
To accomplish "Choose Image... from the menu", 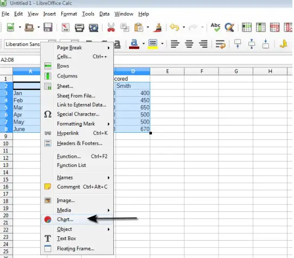I will tap(77, 201).
